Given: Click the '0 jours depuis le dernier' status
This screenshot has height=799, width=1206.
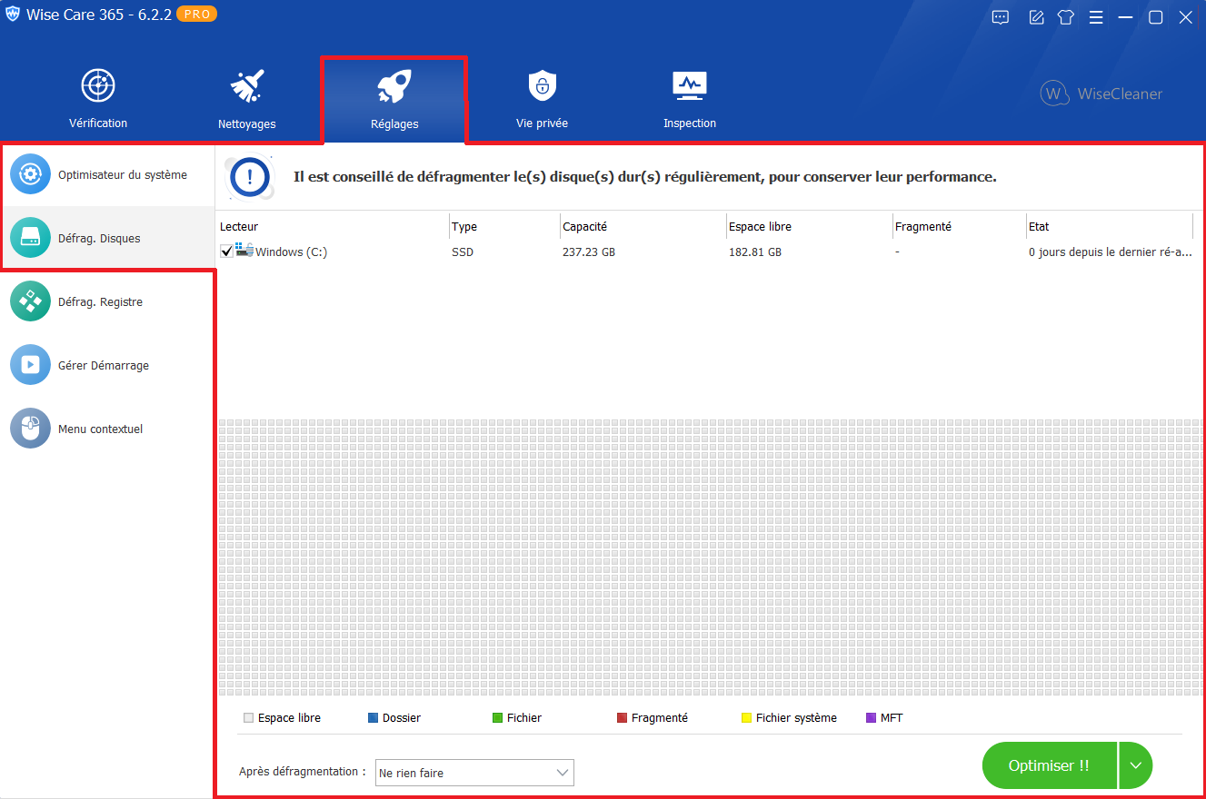Looking at the screenshot, I should point(1110,252).
